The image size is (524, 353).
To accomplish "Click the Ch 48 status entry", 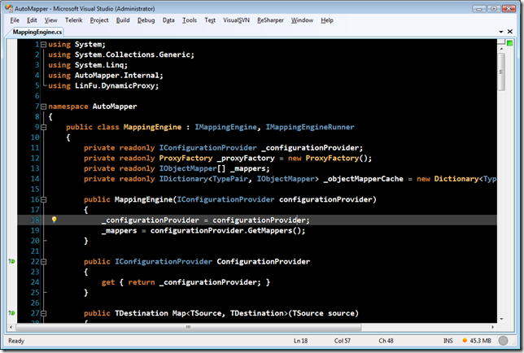I will click(x=386, y=341).
